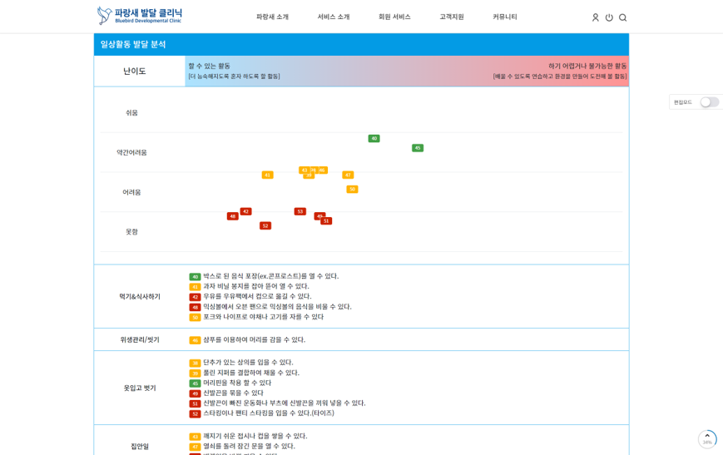Click yellow marker 41 on the chart

[267, 175]
